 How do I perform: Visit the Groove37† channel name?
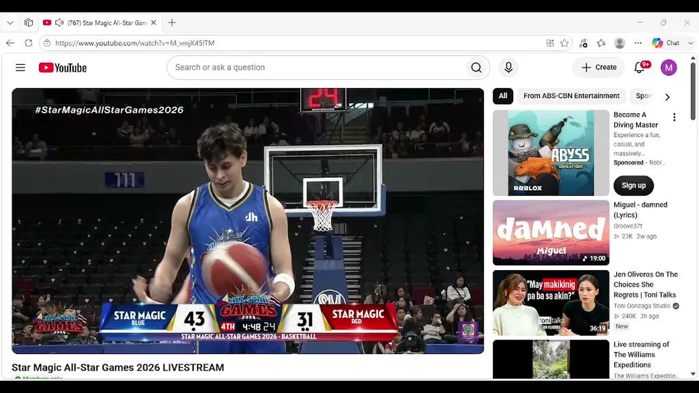(x=628, y=226)
